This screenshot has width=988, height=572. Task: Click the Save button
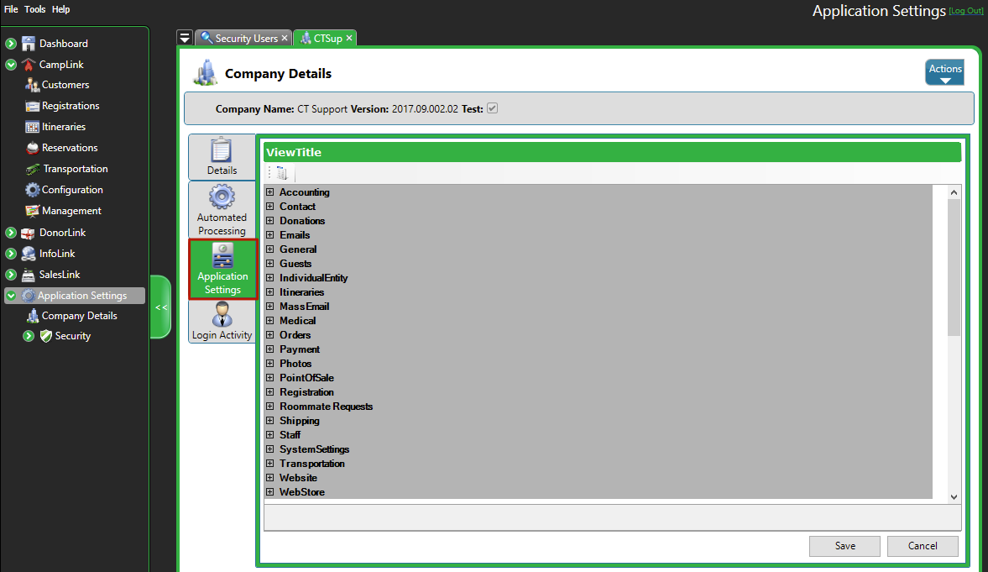click(x=844, y=546)
